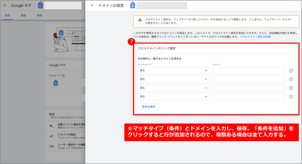Screen dimensions: 302x164
Task: Click the second ドメイン input field
Action: point(249,79)
